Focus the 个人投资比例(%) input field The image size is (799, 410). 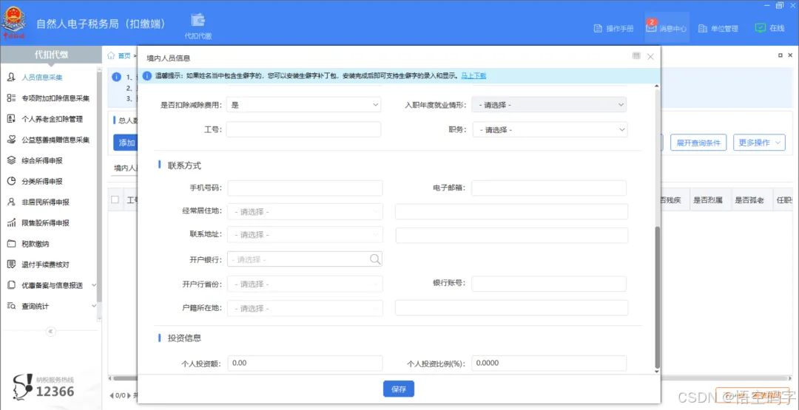(x=549, y=363)
